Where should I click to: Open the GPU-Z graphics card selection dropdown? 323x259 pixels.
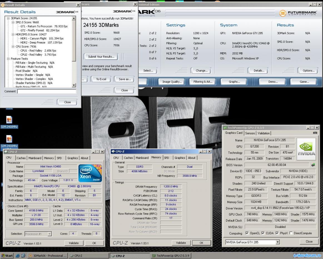tap(278, 242)
